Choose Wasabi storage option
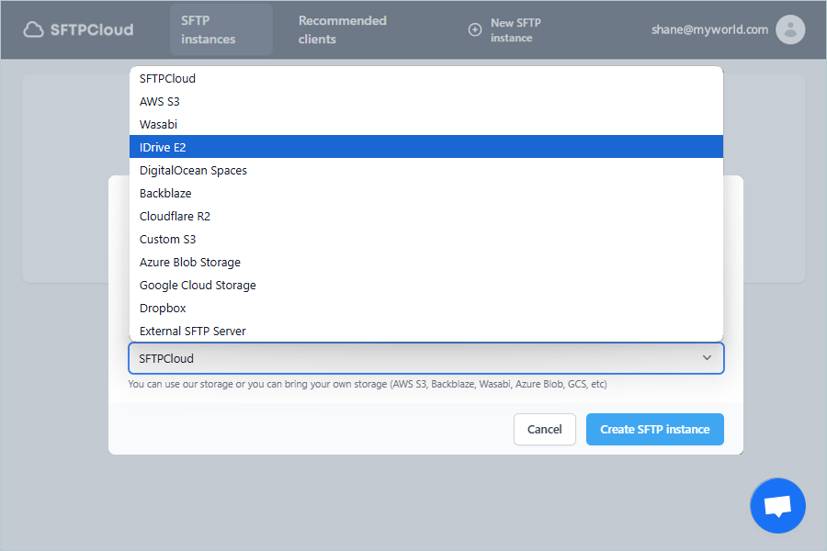 click(426, 125)
